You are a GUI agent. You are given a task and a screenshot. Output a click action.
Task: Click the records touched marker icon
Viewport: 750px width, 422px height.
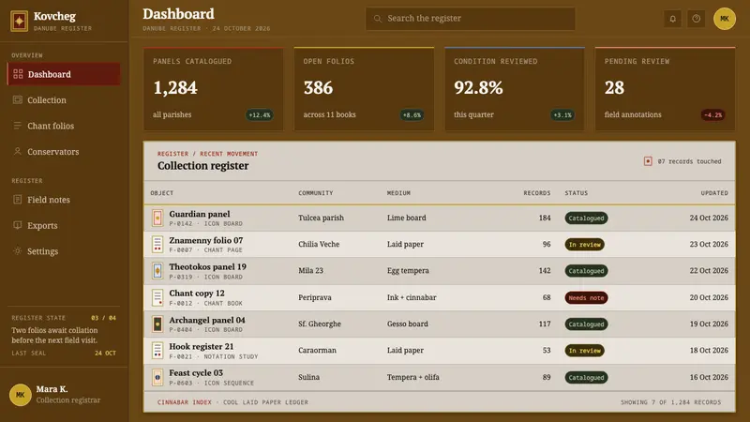(x=648, y=161)
